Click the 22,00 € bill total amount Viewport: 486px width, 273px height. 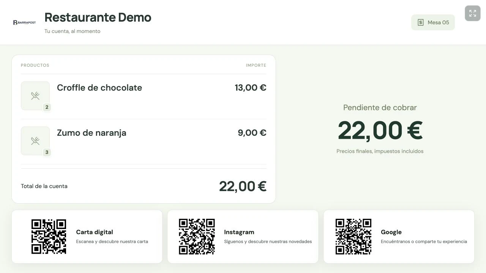[x=243, y=186]
